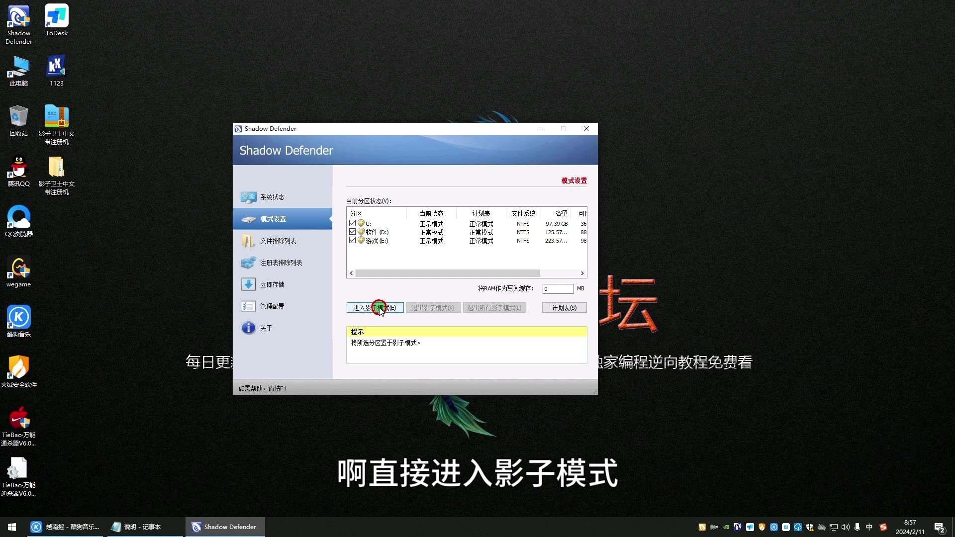Select the 125.57... capacity cell of D:
The height and width of the screenshot is (537, 955).
coord(556,232)
